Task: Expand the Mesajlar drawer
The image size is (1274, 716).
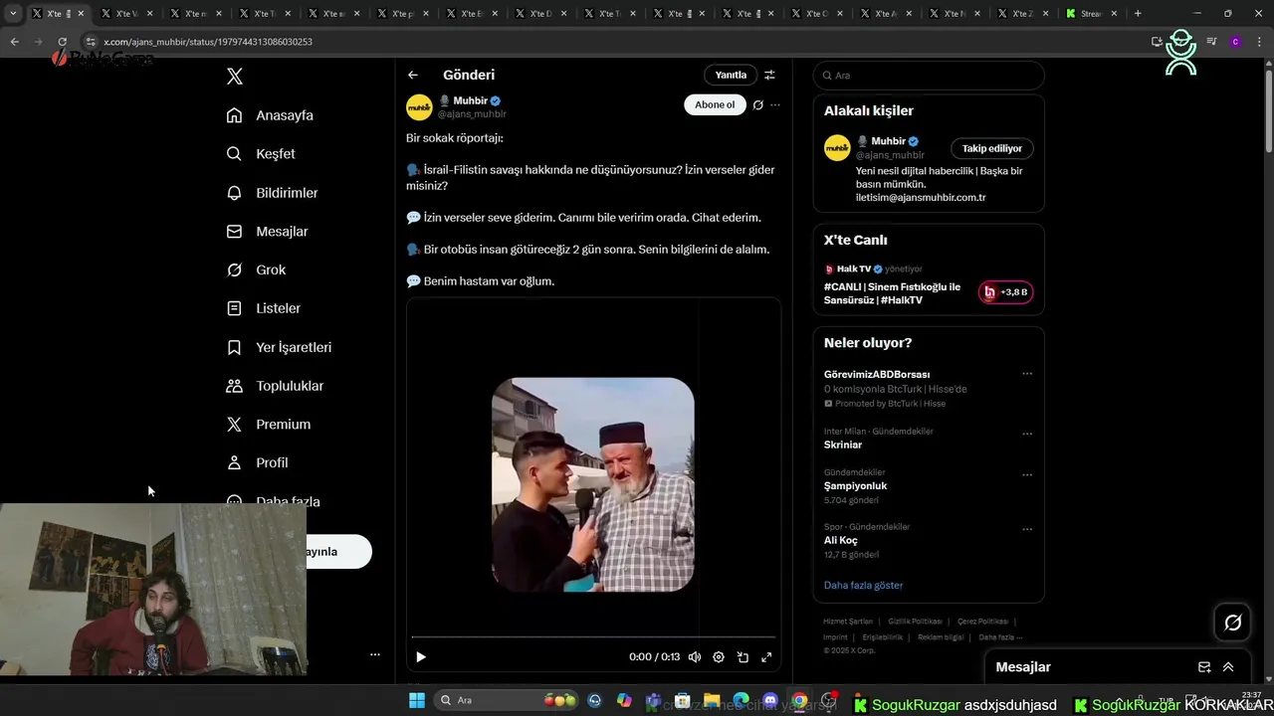Action: coord(1228,667)
